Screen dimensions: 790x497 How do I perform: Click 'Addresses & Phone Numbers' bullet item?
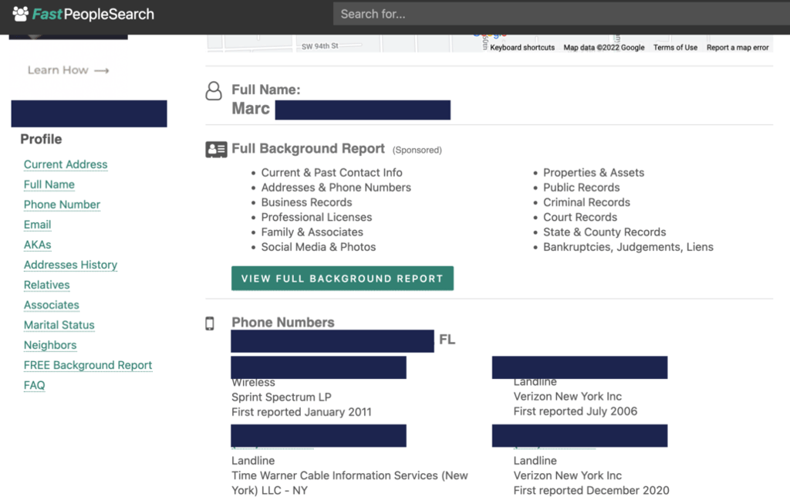click(336, 188)
